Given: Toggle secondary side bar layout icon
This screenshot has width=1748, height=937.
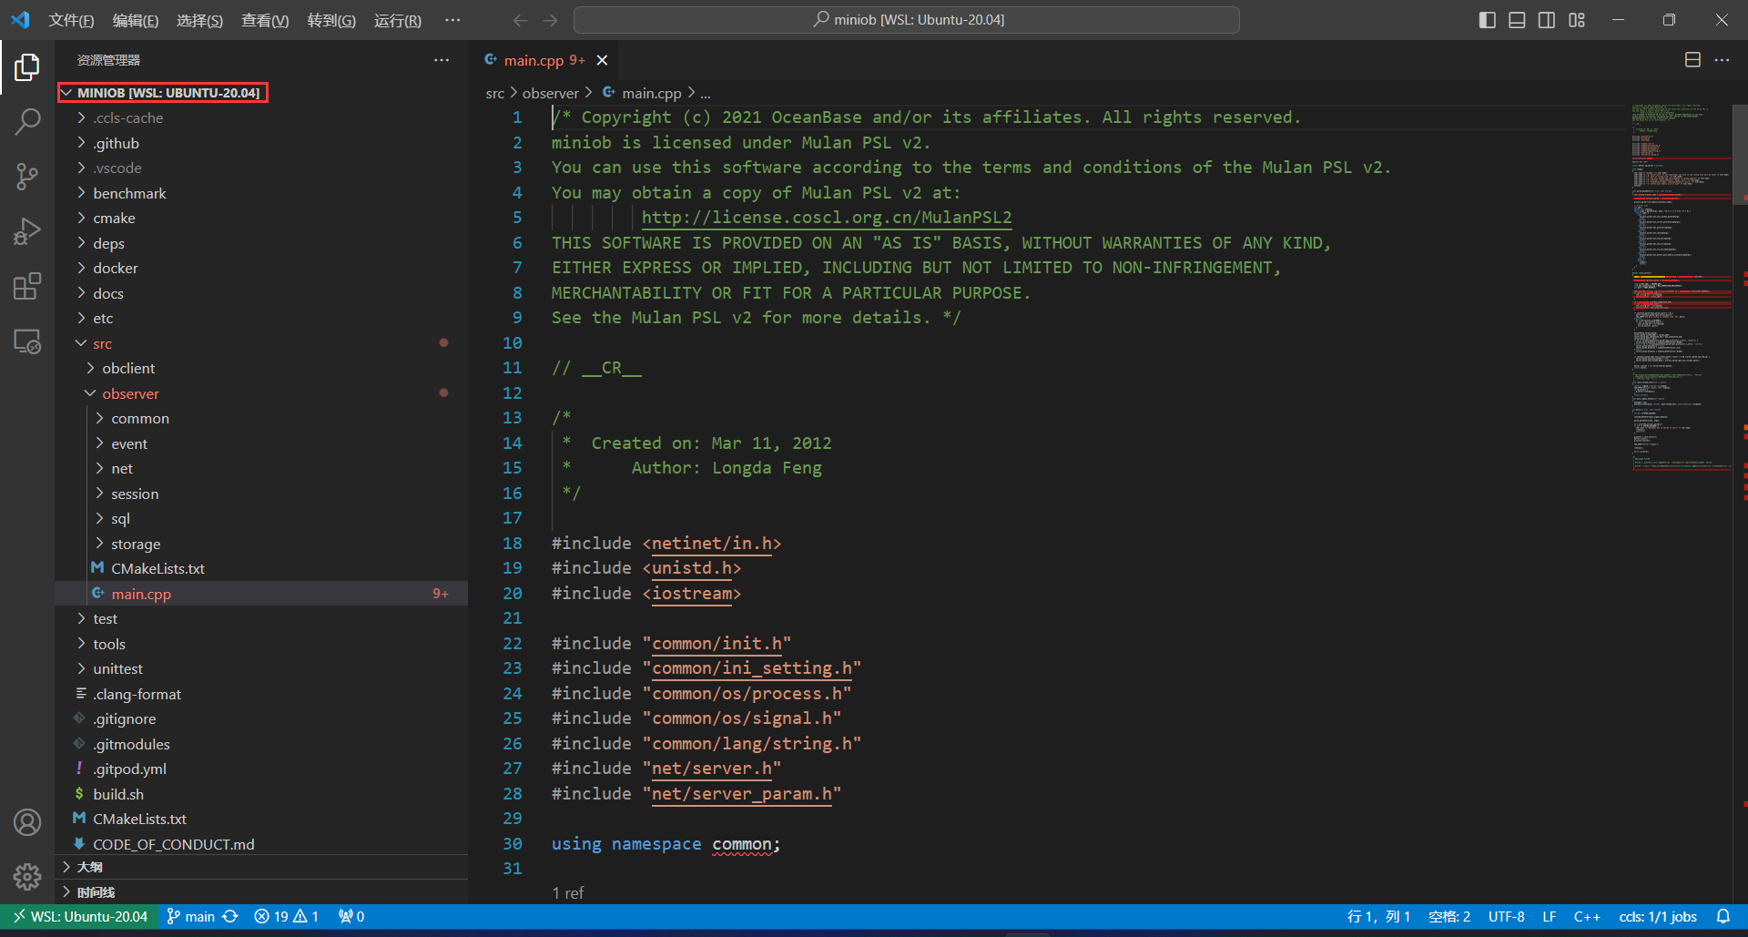Looking at the screenshot, I should click(1547, 20).
